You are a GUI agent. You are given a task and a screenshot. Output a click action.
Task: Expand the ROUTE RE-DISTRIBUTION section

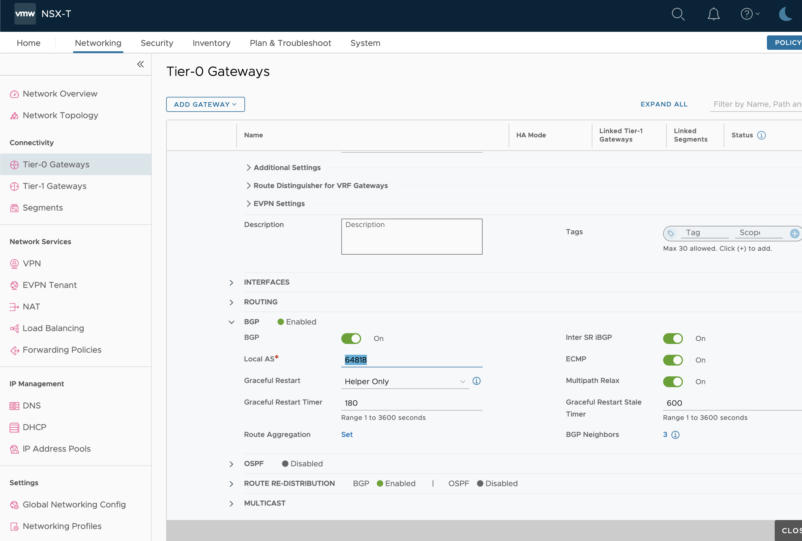[231, 484]
